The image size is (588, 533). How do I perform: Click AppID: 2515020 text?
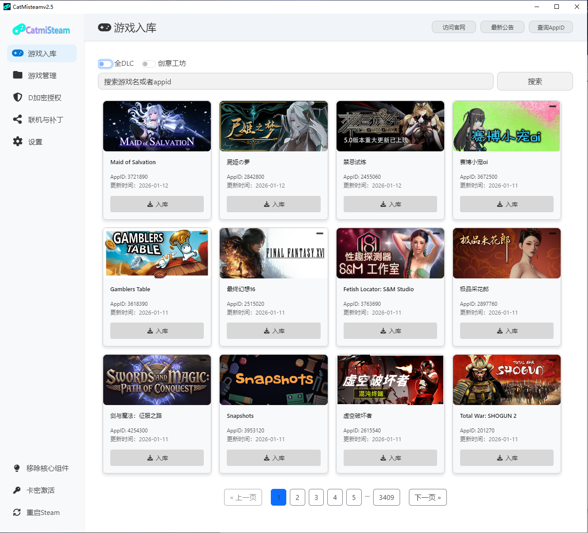tap(246, 304)
